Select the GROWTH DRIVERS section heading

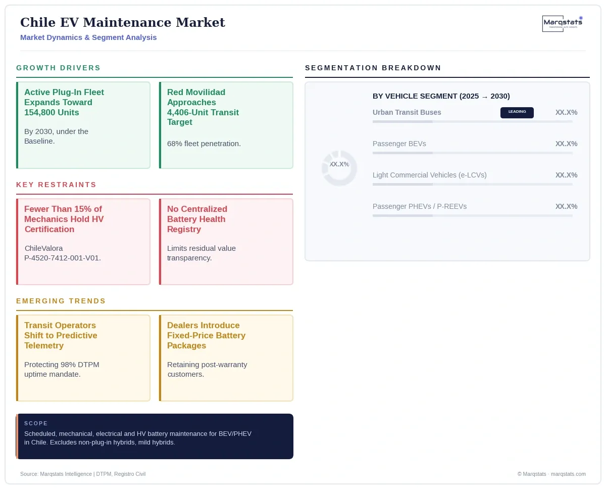click(59, 68)
